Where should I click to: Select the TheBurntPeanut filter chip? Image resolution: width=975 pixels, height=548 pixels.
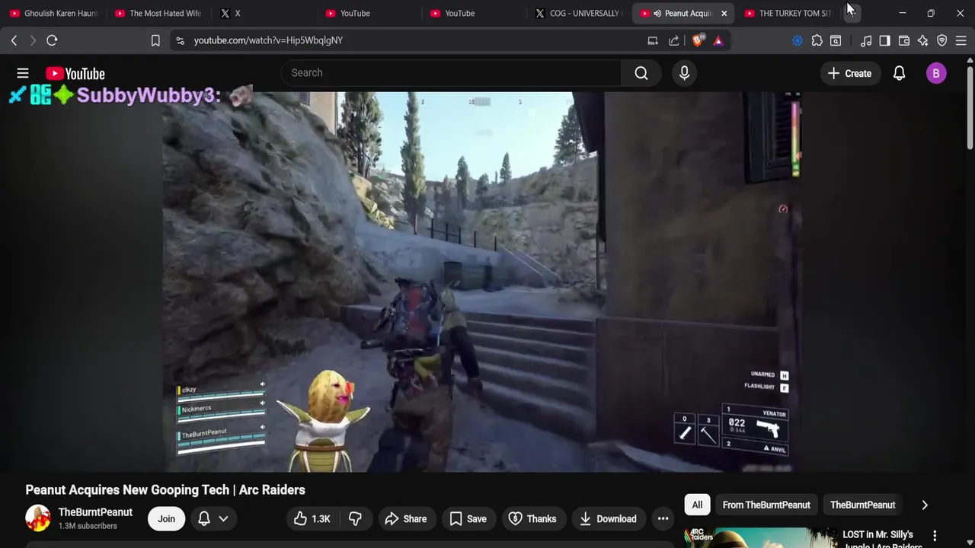pos(862,505)
